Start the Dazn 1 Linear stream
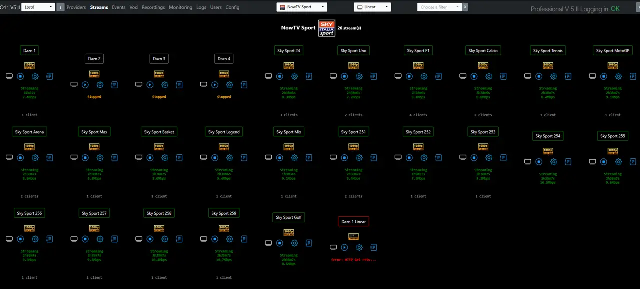 pos(344,247)
